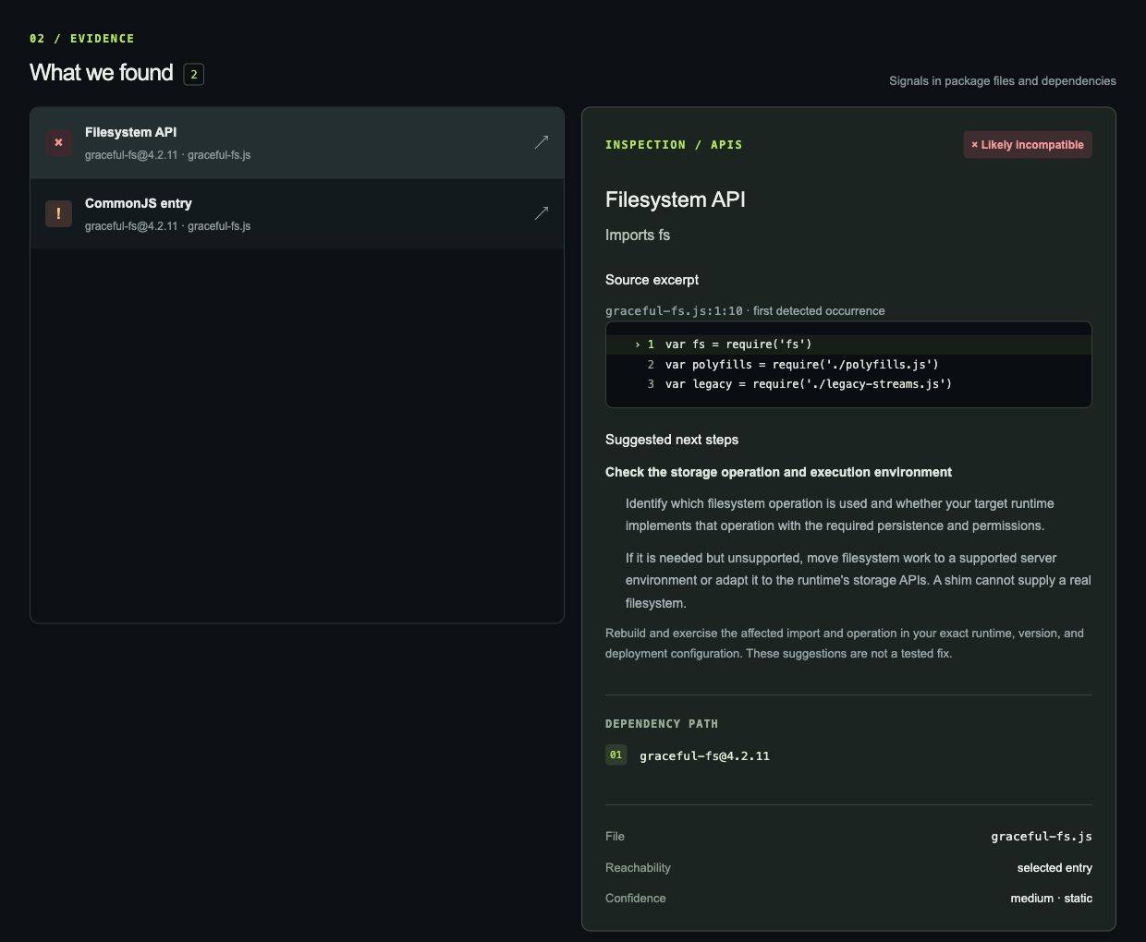
Task: Click the 'Imports fs' summary text
Action: click(638, 235)
